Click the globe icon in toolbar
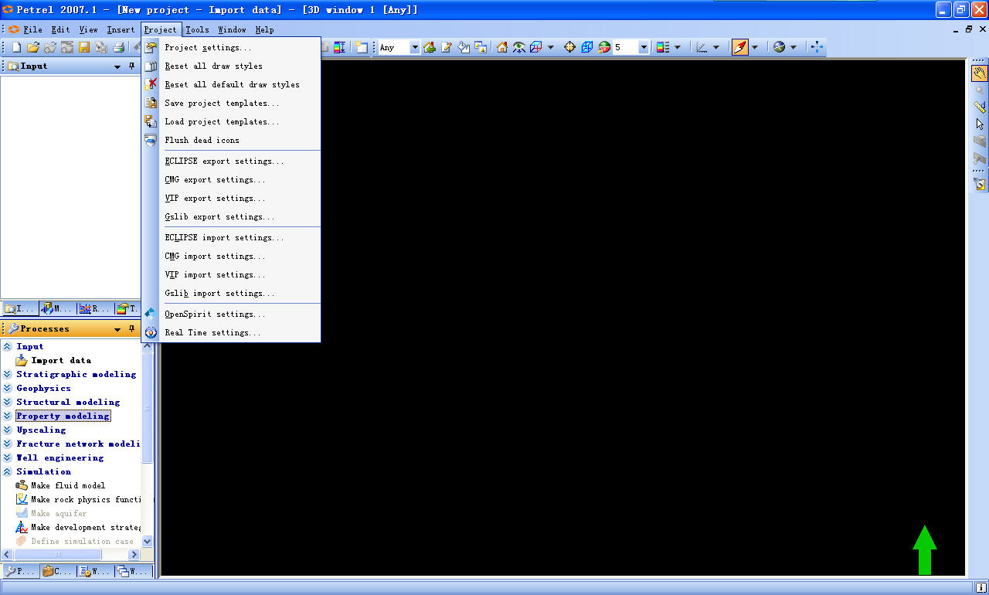Screen dimensions: 989x595 779,48
